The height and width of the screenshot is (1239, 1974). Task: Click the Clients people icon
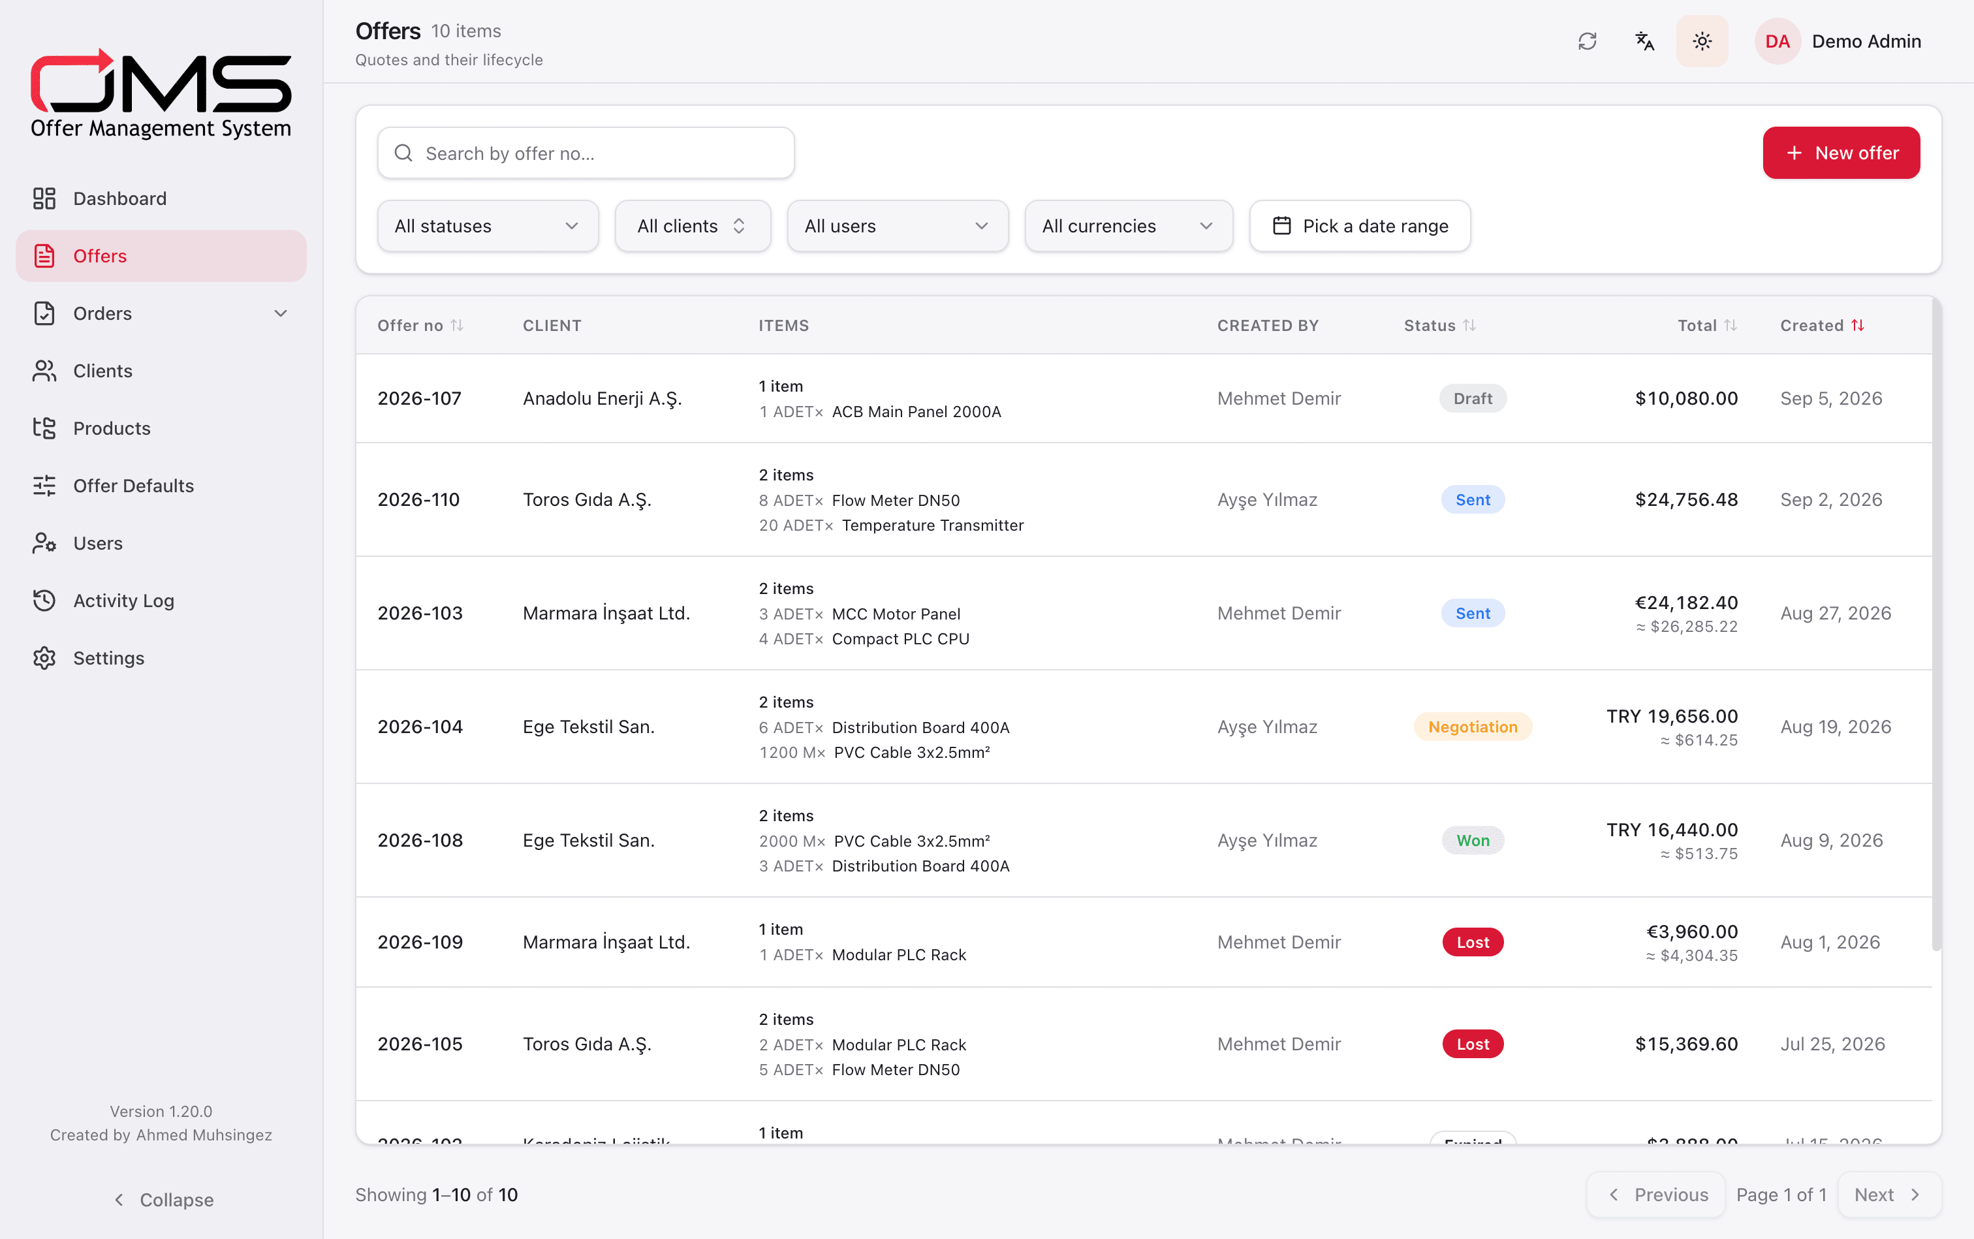pyautogui.click(x=44, y=370)
